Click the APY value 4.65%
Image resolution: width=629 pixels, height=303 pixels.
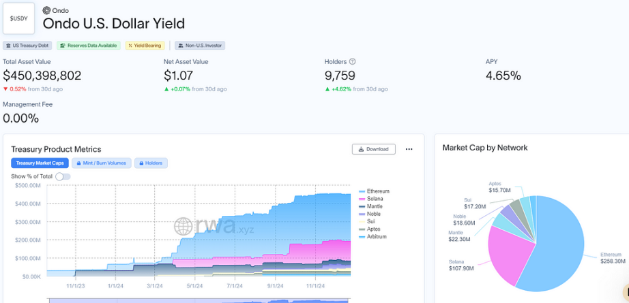[x=503, y=76]
